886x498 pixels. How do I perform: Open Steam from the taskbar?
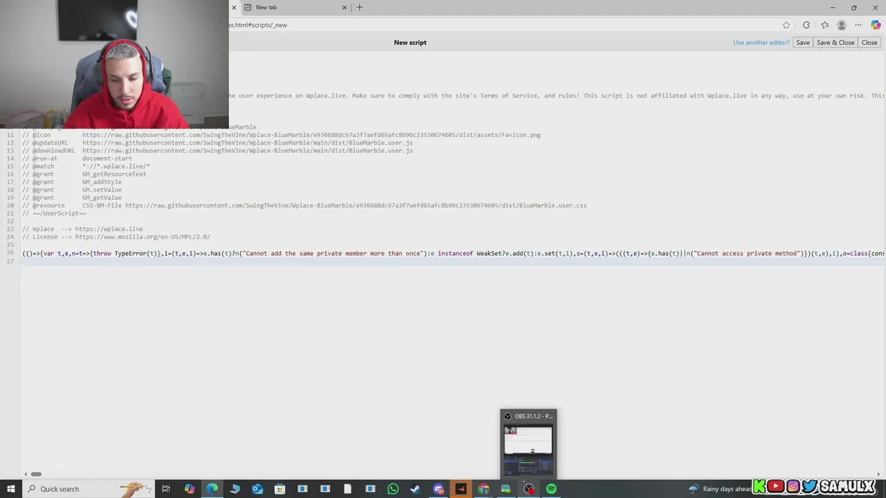coord(415,489)
